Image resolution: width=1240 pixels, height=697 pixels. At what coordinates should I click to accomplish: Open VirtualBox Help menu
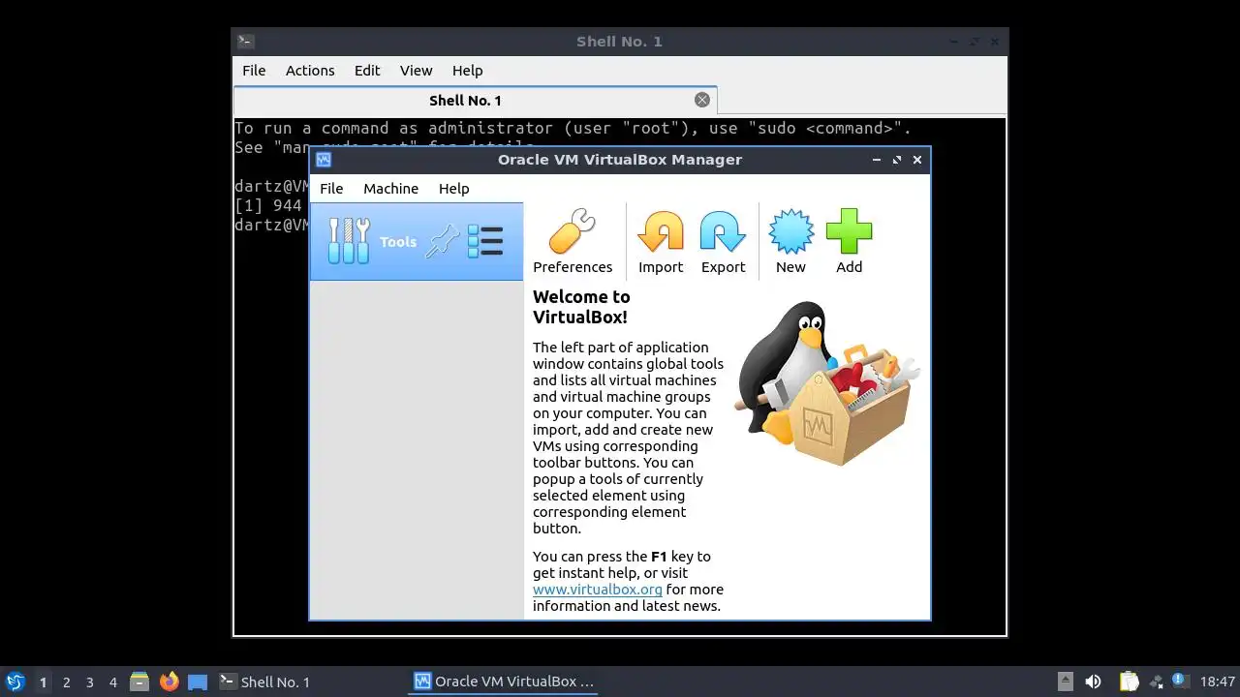[453, 189]
